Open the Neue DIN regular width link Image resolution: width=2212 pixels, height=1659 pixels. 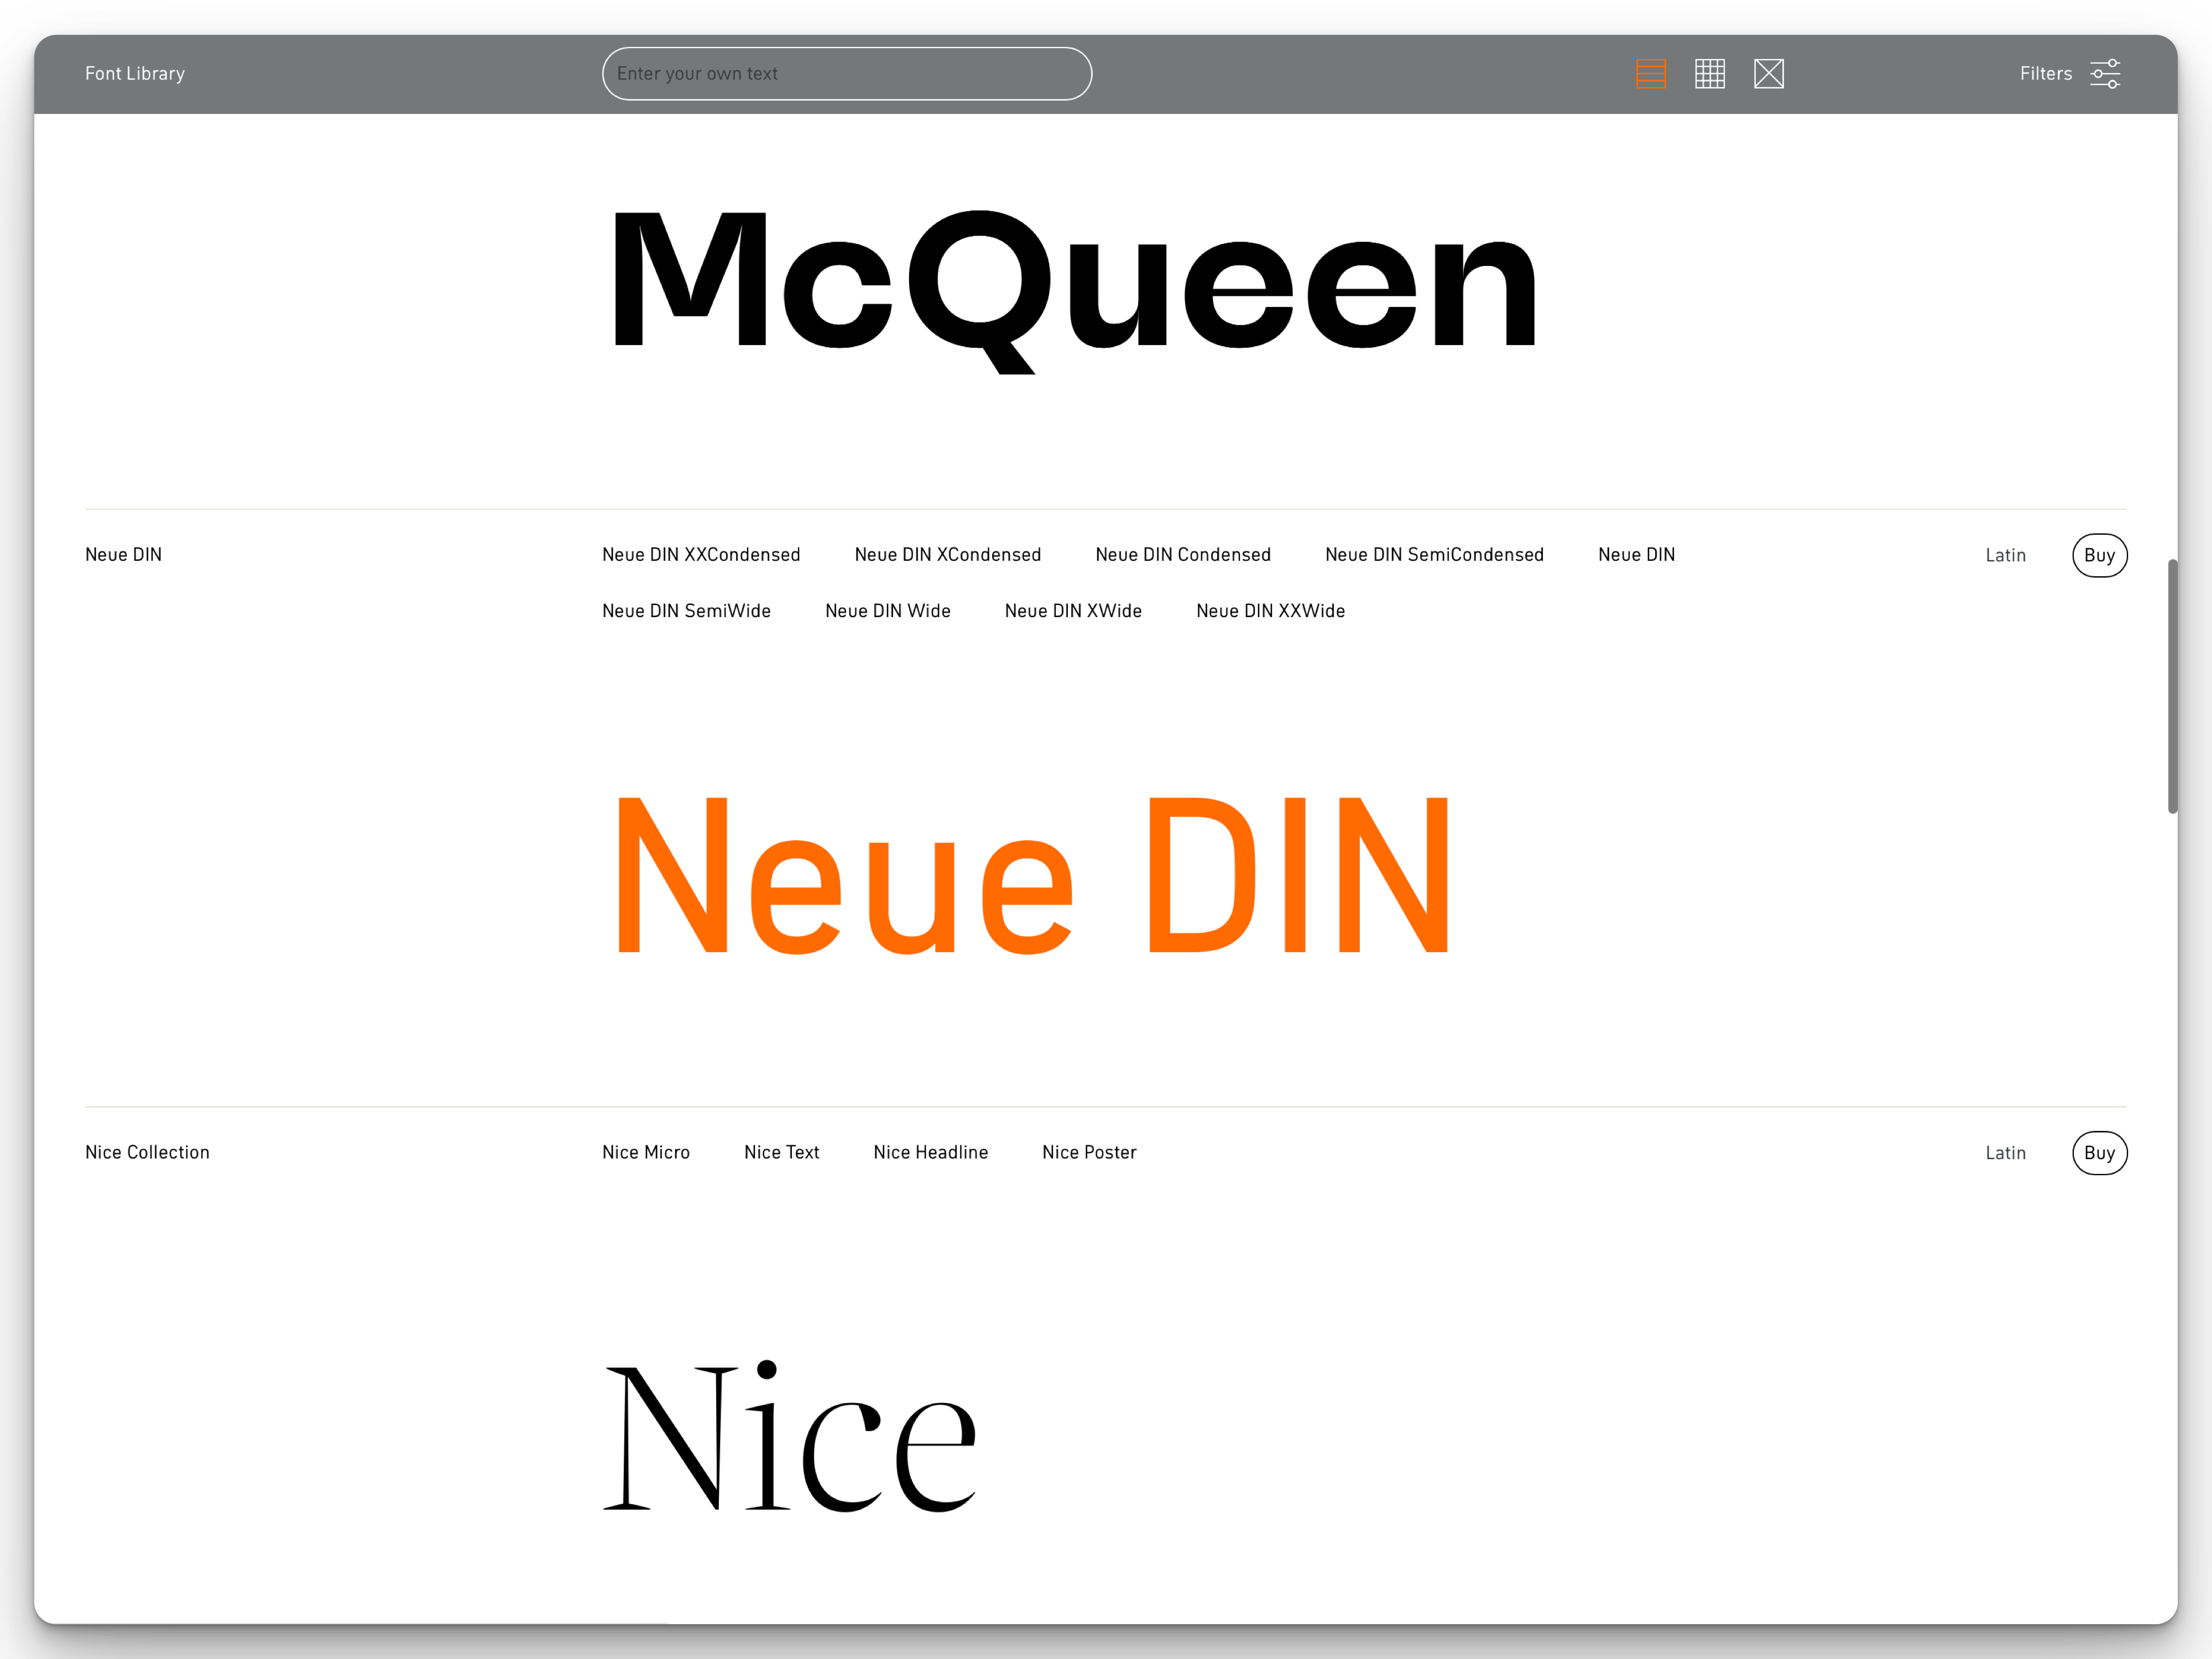(1636, 555)
